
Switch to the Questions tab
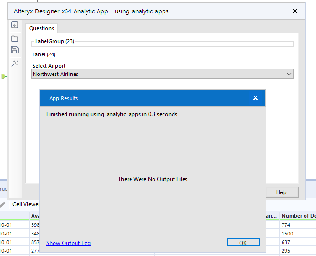42,28
